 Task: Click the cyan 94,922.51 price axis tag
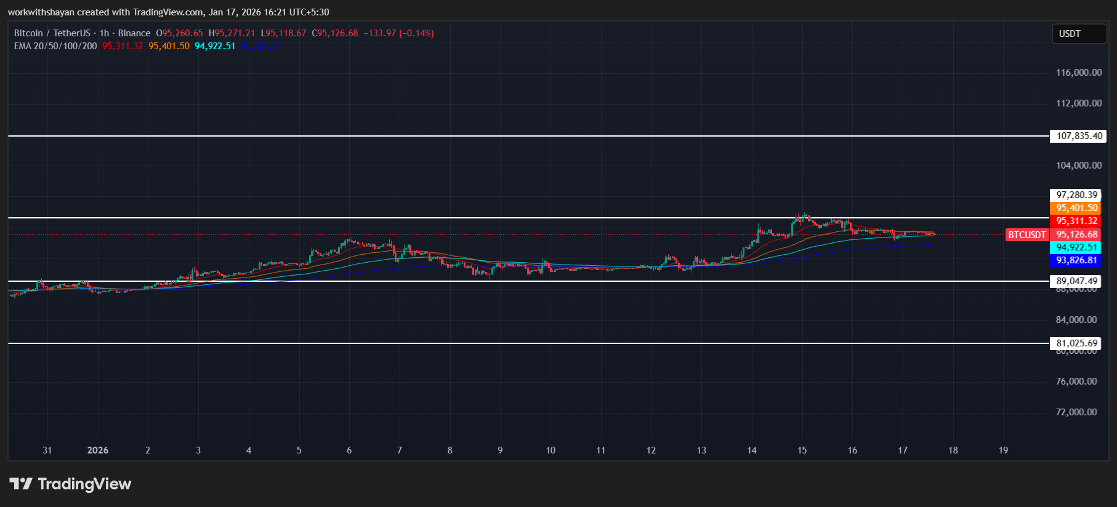coord(1076,248)
